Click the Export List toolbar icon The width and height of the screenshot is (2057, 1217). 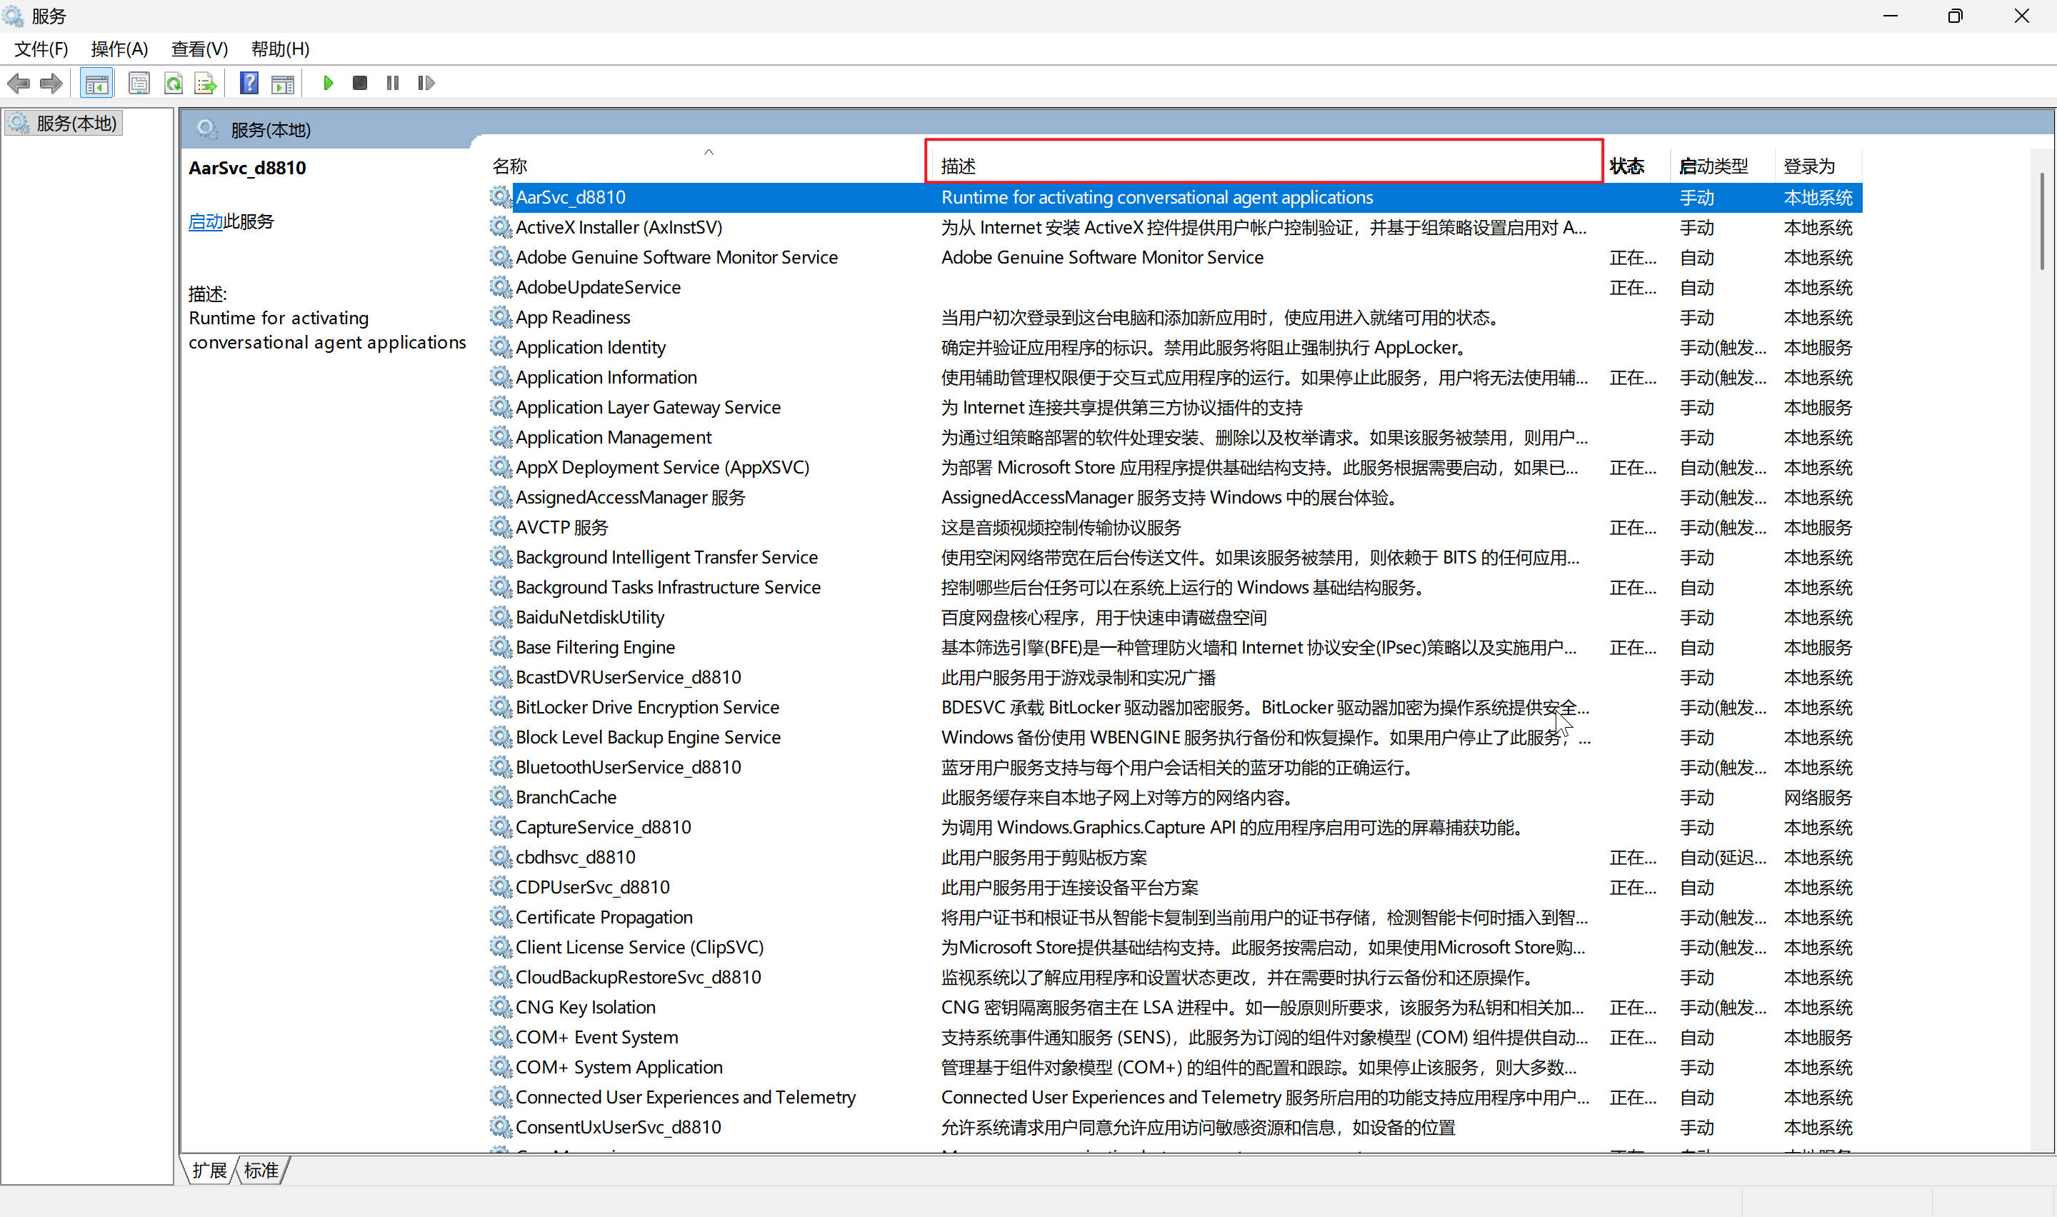[205, 83]
